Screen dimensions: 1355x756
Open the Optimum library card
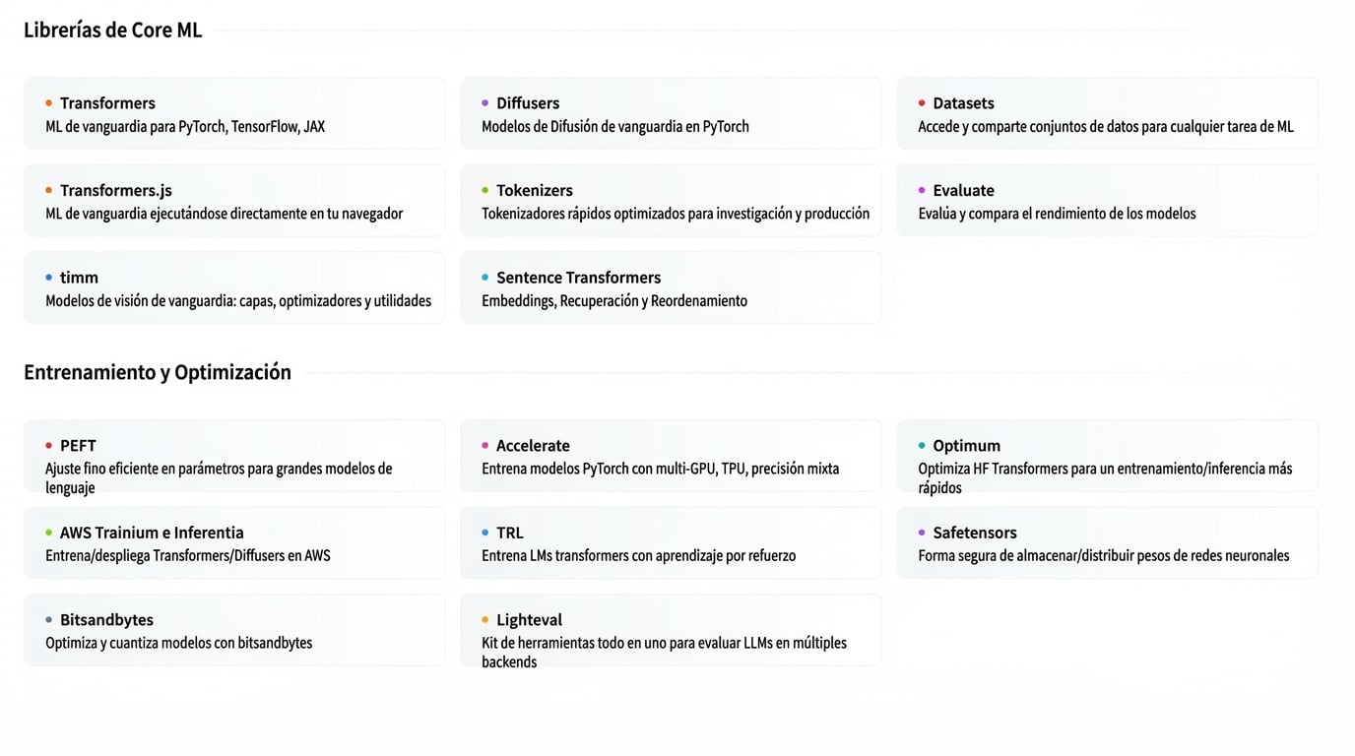click(1107, 457)
